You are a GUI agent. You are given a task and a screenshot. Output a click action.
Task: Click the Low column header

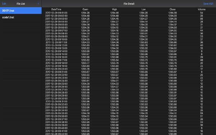pyautogui.click(x=144, y=9)
